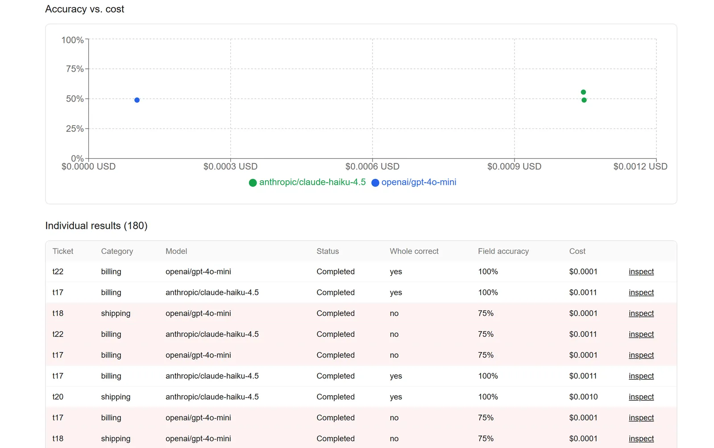Click the shipping category in t20 row
The image size is (714, 448).
click(x=116, y=397)
